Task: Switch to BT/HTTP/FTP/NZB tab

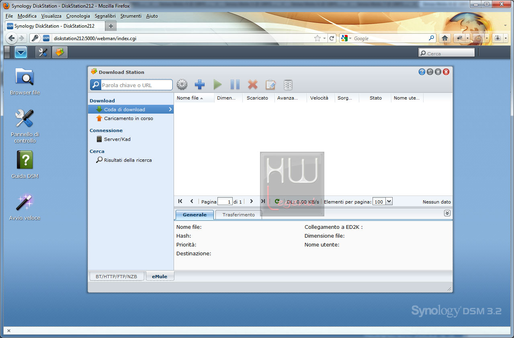Action: click(116, 277)
